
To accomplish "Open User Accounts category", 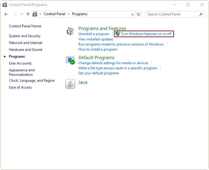I will (x=20, y=63).
